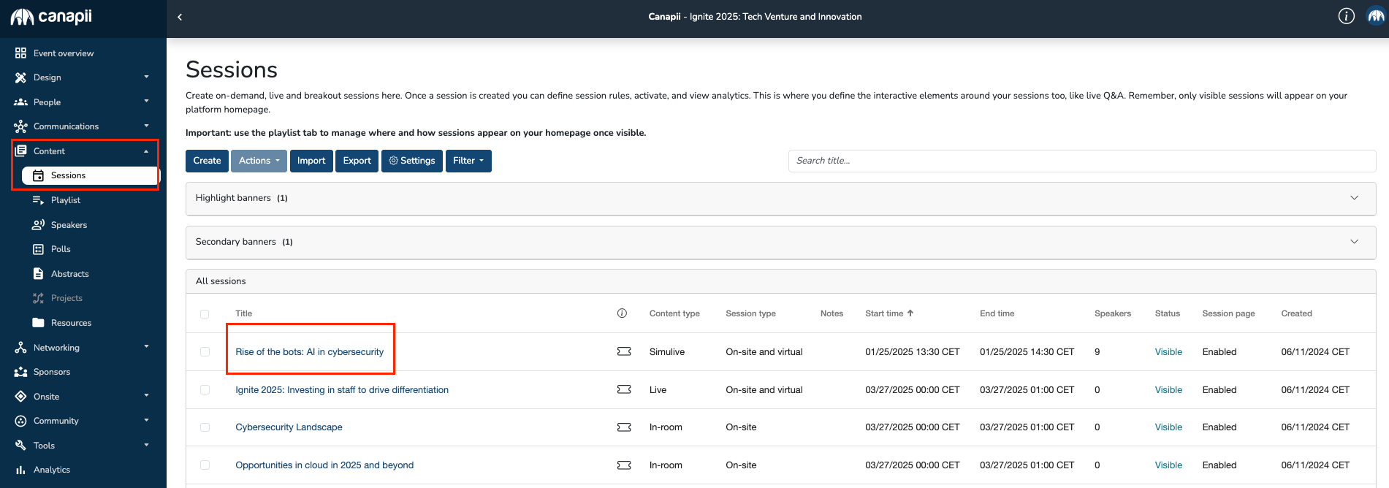Click the back arrow in header
The height and width of the screenshot is (488, 1389).
(x=180, y=17)
